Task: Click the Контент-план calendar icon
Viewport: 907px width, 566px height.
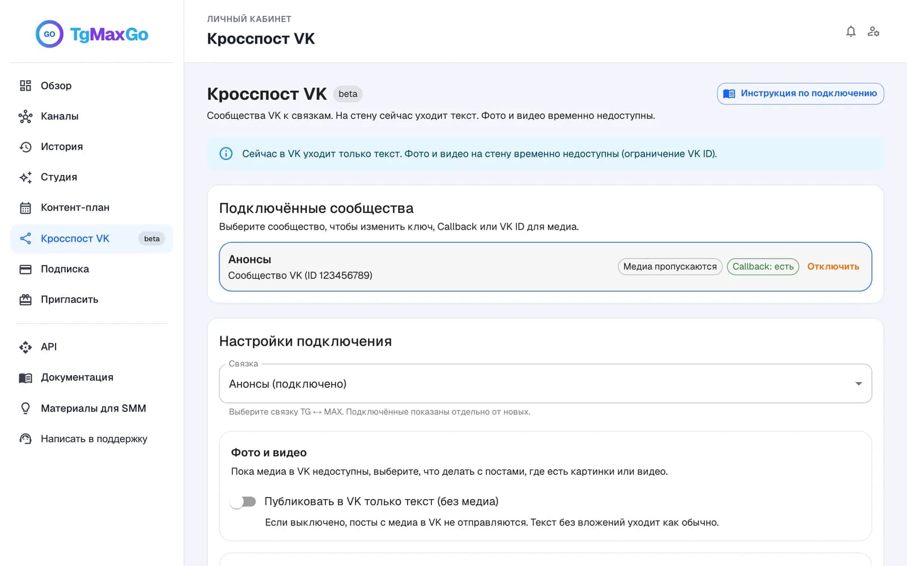Action: tap(26, 208)
